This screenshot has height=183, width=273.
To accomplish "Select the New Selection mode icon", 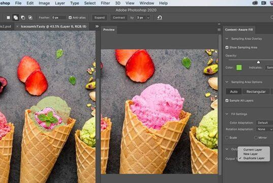I will coord(8,18).
